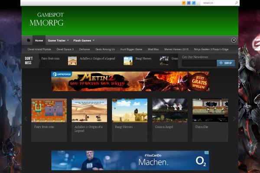Viewport: 260px width, 173px height.
Task: Open the O2 Machen banner ad
Action: coord(130,160)
